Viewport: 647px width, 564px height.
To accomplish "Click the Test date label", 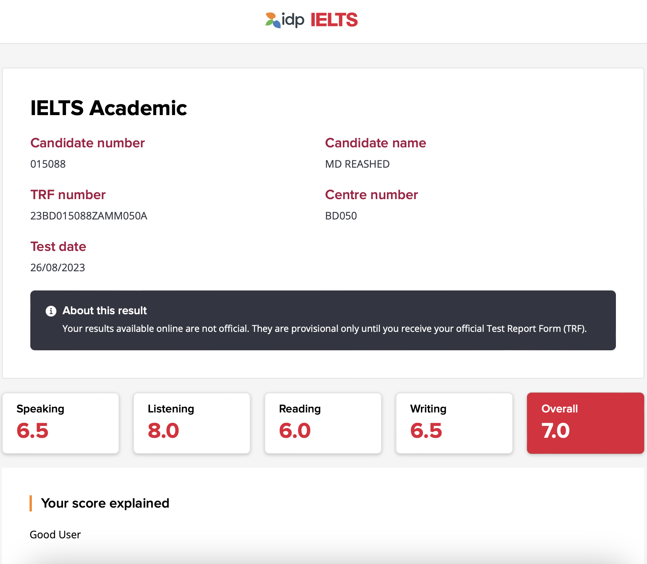I will 58,247.
